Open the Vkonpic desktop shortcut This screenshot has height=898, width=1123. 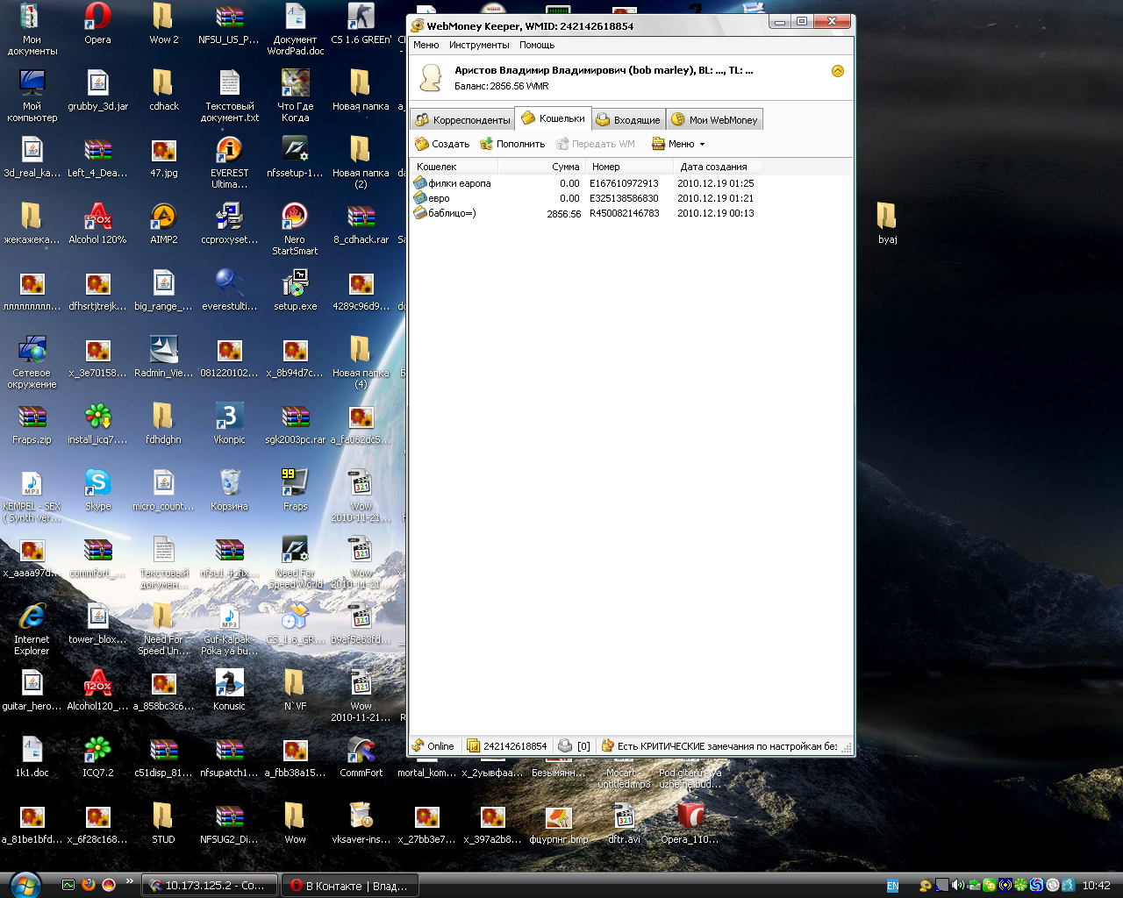point(229,424)
